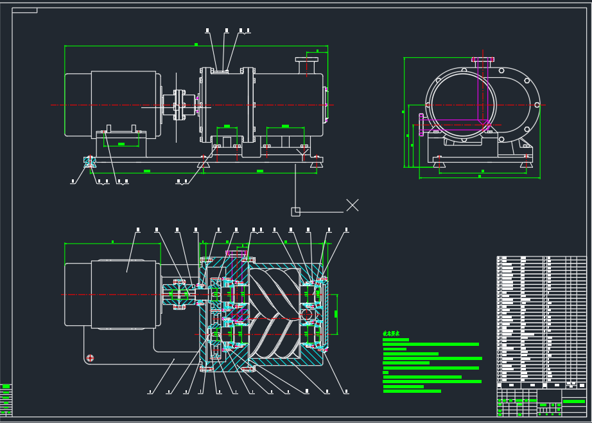Select the motor in the bottom sectional view
The width and height of the screenshot is (592, 423).
tap(113, 294)
